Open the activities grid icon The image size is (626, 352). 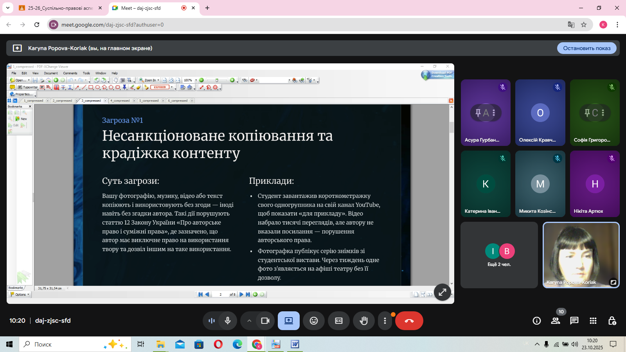click(593, 321)
